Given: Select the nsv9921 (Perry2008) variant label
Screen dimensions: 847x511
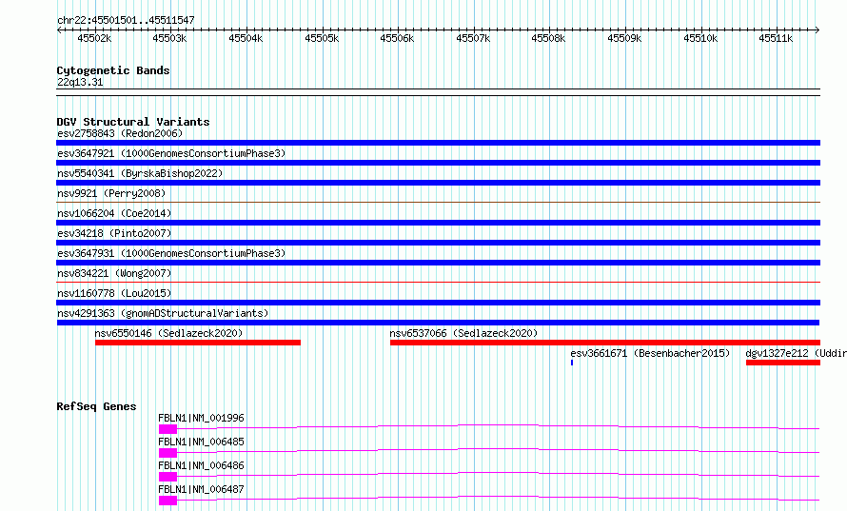Looking at the screenshot, I should coord(111,193).
